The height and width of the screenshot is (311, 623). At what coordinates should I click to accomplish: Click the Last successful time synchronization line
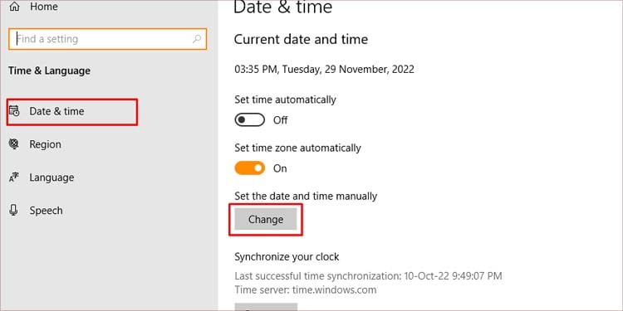pos(368,275)
